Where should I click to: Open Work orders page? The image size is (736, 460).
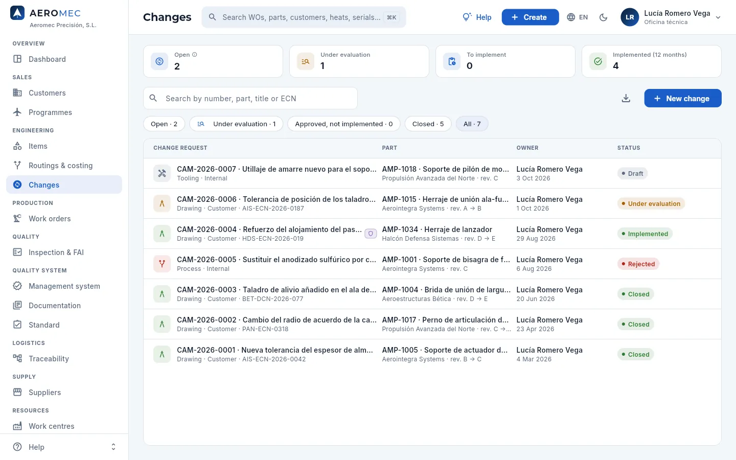(64, 219)
